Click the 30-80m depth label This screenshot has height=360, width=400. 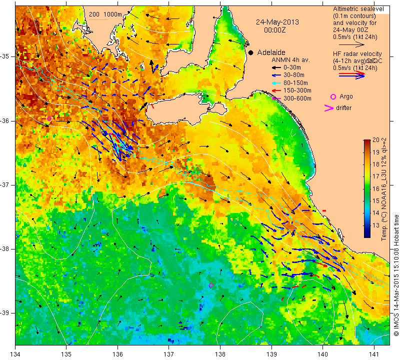pos(294,75)
